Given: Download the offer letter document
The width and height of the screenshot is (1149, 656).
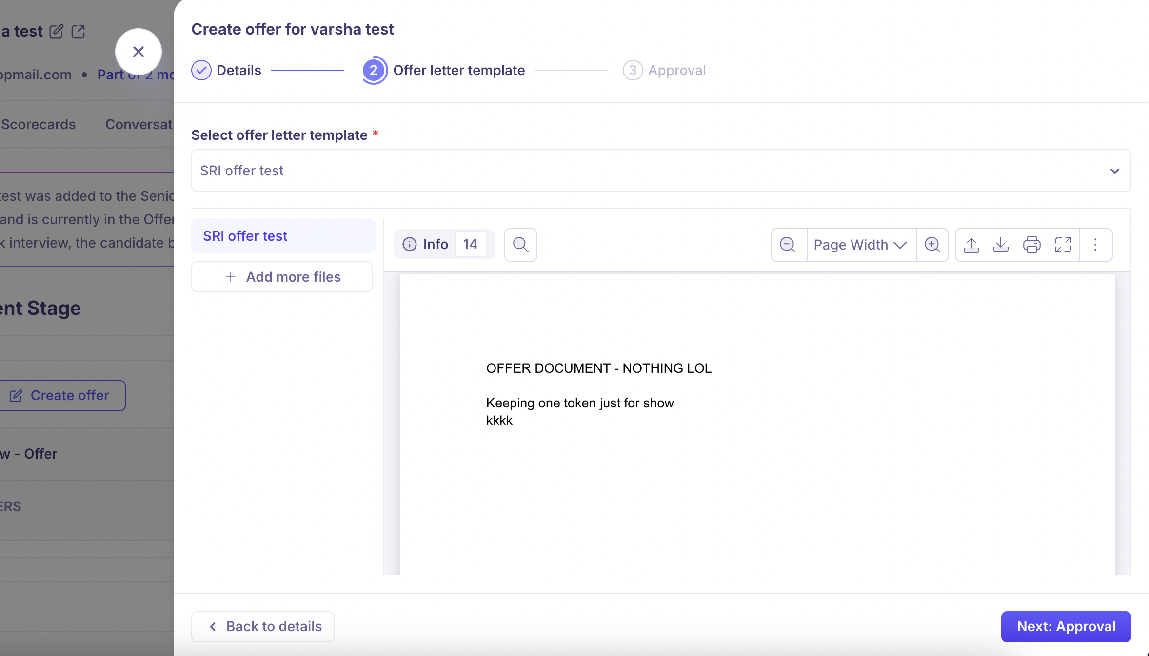Looking at the screenshot, I should click(x=1001, y=245).
